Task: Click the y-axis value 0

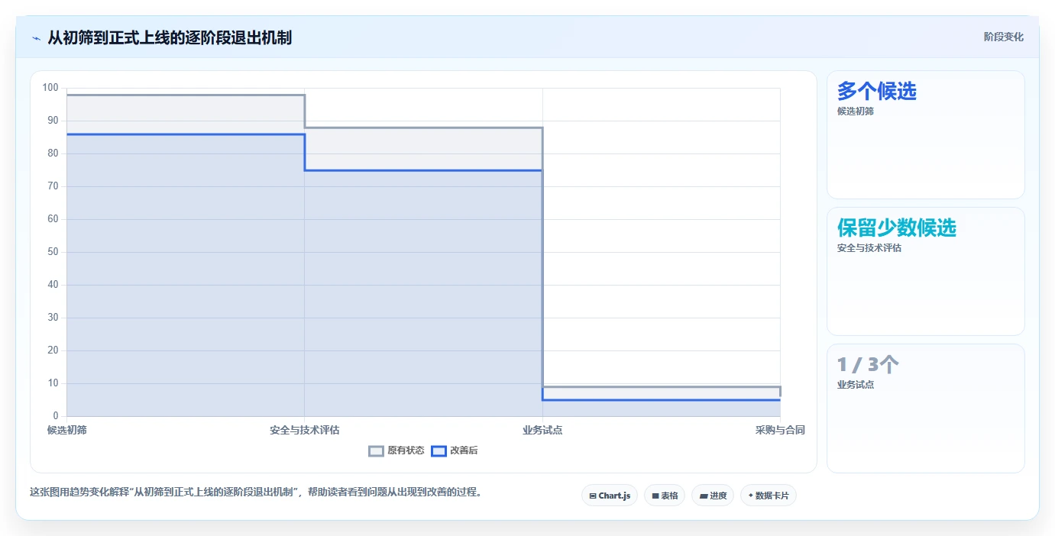Action: (x=56, y=416)
